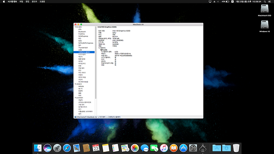Select SAS in the sidebar
Viewport: 274px width, 154px height.
(80, 41)
